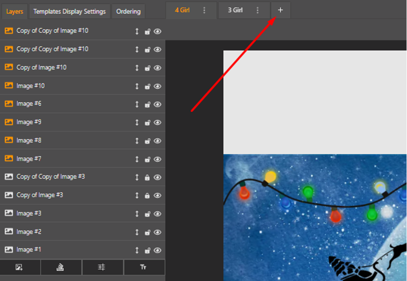Click lock icon for Image #6
This screenshot has width=407, height=281.
tap(147, 105)
